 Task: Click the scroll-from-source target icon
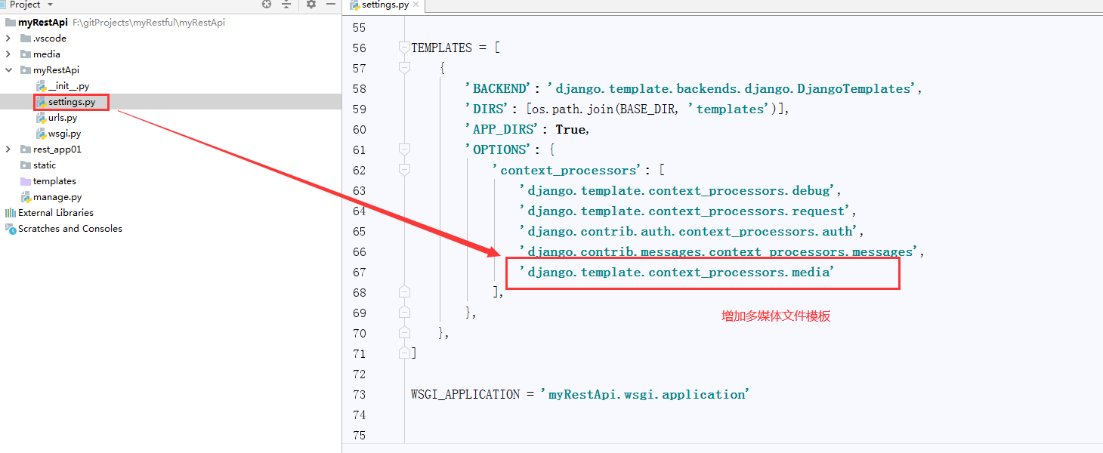[266, 5]
